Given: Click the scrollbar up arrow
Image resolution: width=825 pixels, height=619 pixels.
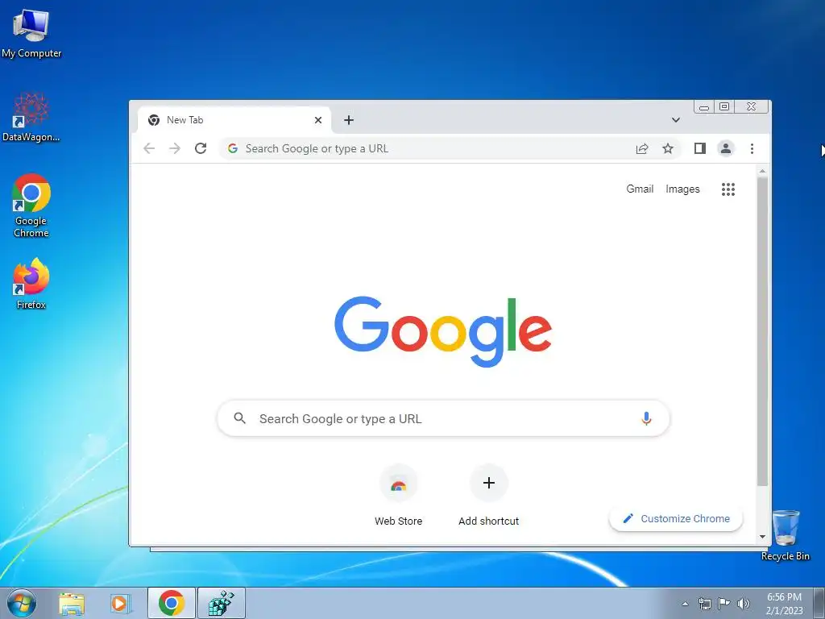Looking at the screenshot, I should click(x=762, y=172).
